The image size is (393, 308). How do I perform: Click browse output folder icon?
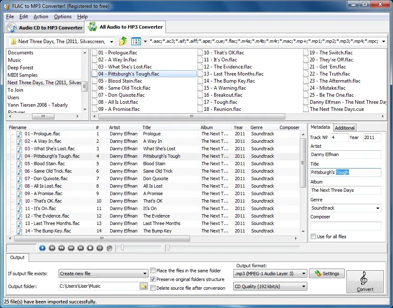143,286
